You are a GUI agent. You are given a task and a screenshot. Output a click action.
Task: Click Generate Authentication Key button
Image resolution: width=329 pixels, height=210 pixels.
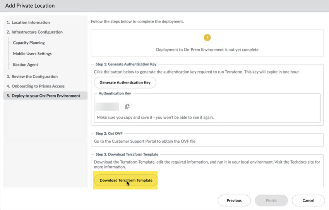pos(125,83)
